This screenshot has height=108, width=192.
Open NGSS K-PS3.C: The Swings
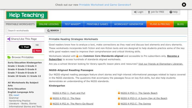coord(136,104)
